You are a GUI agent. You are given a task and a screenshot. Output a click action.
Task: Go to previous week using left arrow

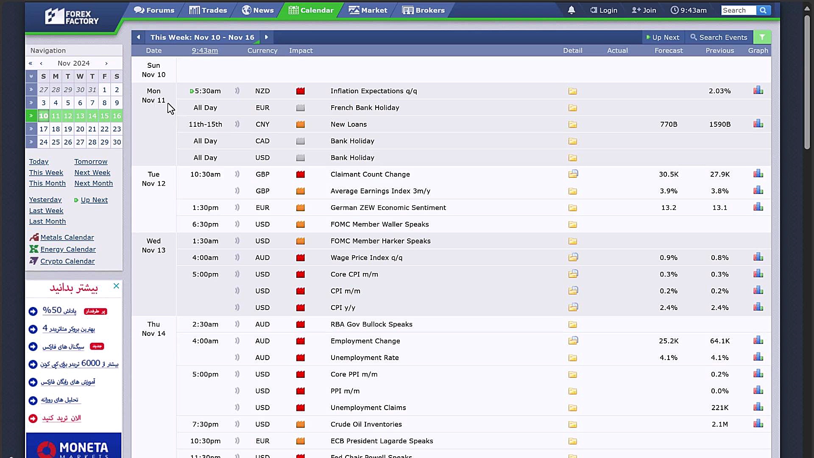click(x=138, y=37)
